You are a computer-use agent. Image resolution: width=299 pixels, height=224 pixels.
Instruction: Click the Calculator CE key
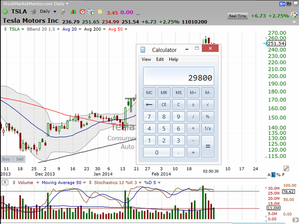point(164,105)
